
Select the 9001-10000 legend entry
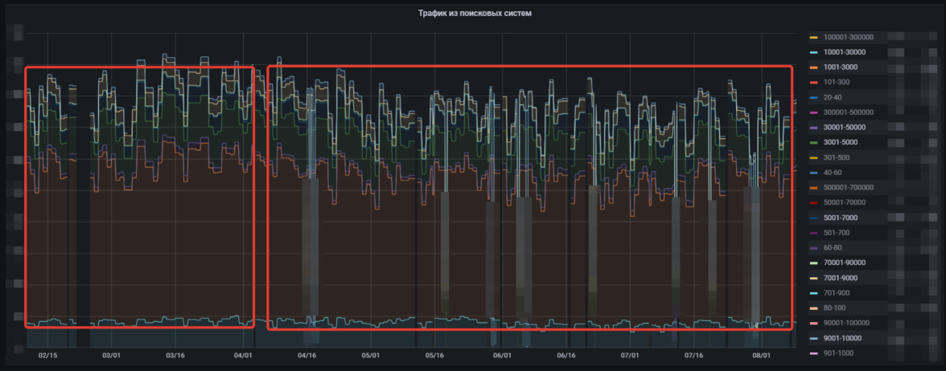coord(842,338)
